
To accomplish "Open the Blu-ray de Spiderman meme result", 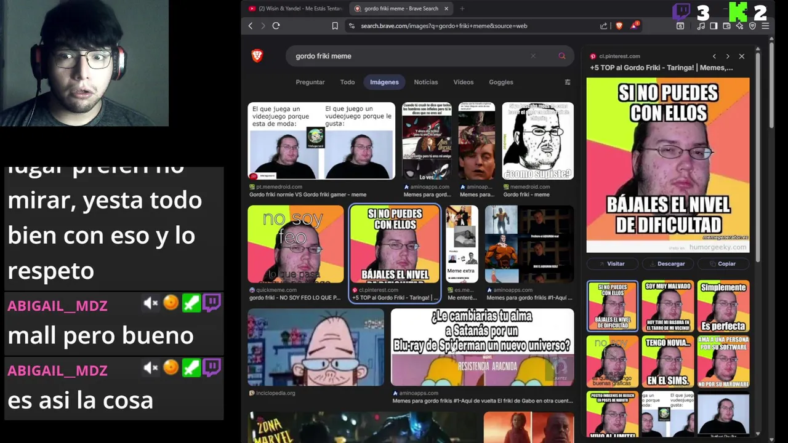I will (482, 347).
